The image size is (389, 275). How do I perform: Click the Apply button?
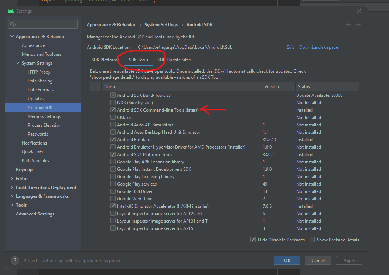pyautogui.click(x=349, y=260)
